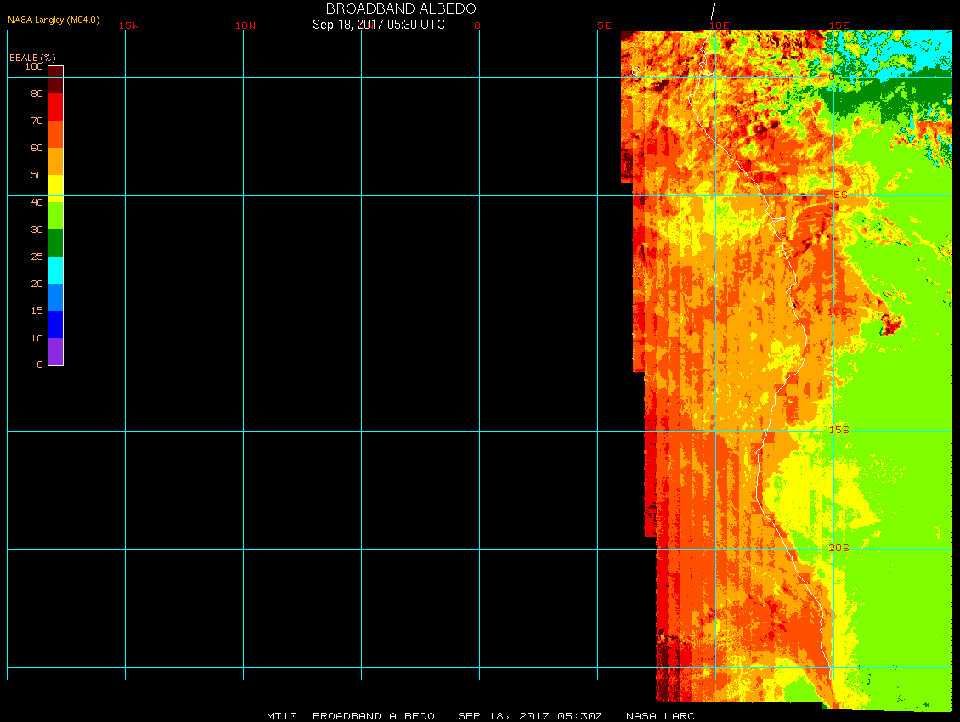This screenshot has height=722, width=960.
Task: Click the "15W" longitude label
Action: 129,25
